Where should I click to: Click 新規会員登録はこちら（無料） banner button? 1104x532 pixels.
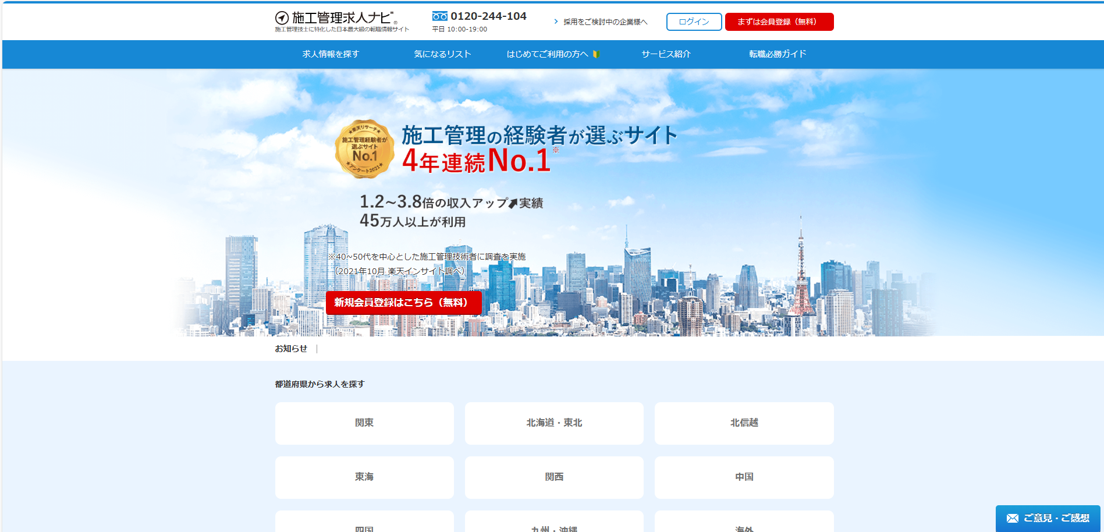(403, 303)
